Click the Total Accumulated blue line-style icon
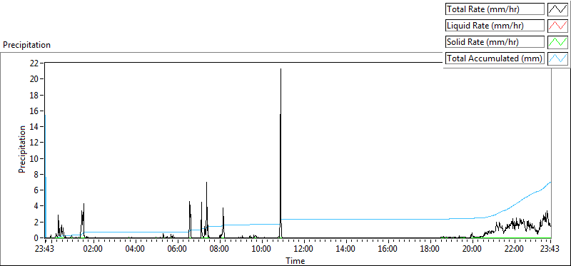The height and width of the screenshot is (266, 571). click(558, 58)
